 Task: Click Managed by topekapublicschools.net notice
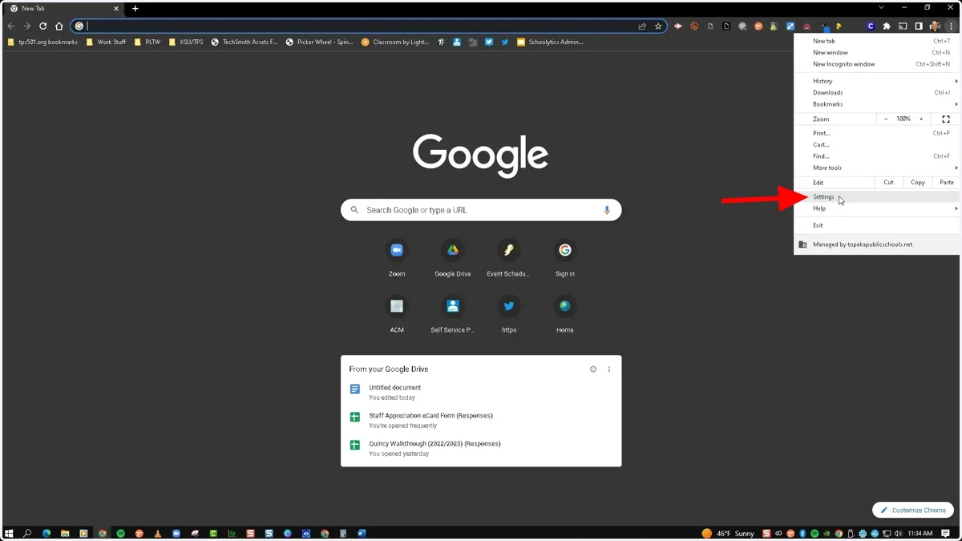(x=876, y=244)
